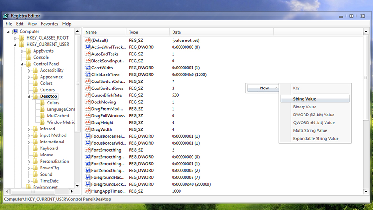Click the CoolSwitchRows string icon
This screenshot has width=373, height=210.
[88, 88]
